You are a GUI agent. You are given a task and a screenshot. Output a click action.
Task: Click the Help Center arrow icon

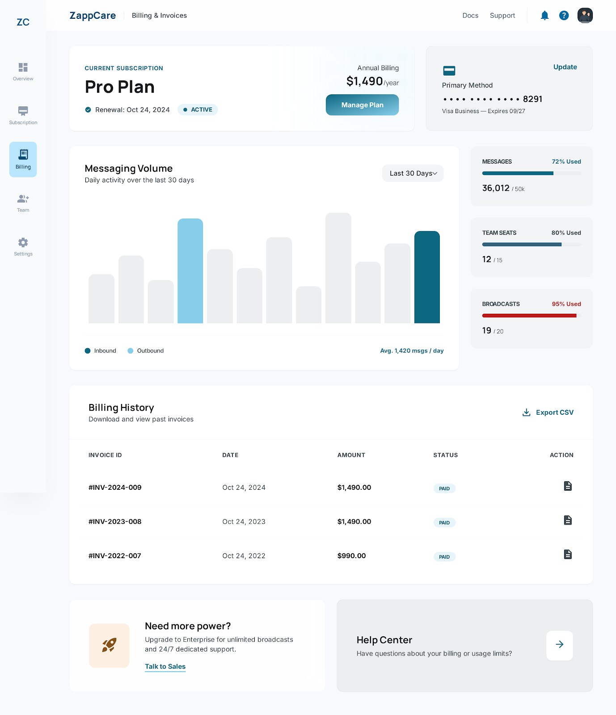tap(559, 645)
